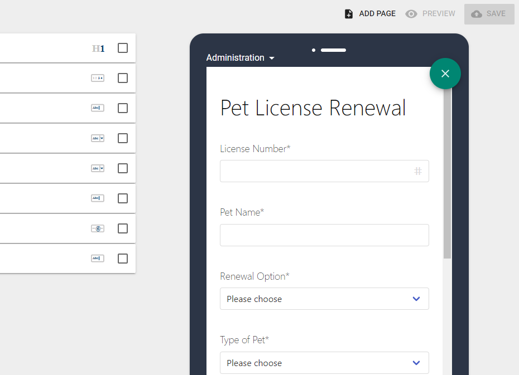Click the dropdown field icon above the other dropdown row
The height and width of the screenshot is (375, 519).
pos(98,138)
